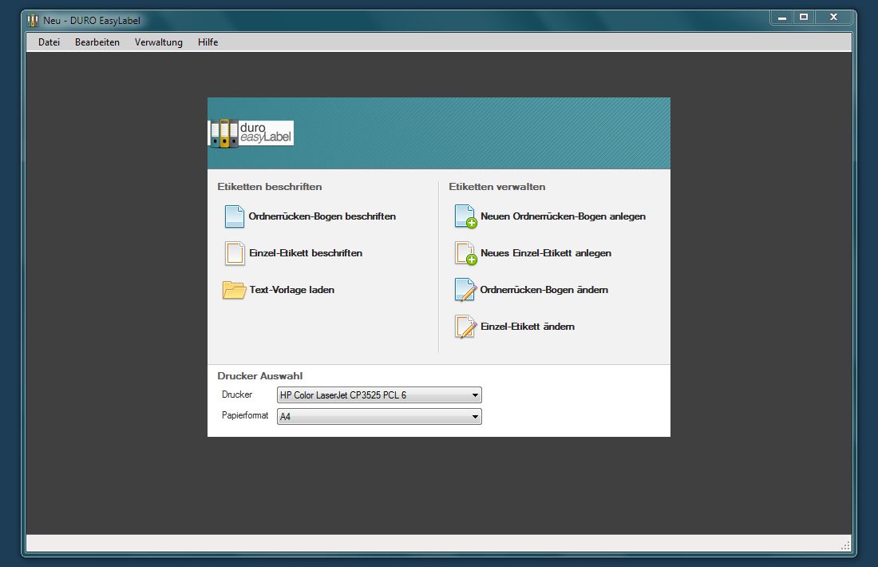Image resolution: width=878 pixels, height=567 pixels.
Task: Close the DURO EasyLabel window
Action: tap(833, 18)
